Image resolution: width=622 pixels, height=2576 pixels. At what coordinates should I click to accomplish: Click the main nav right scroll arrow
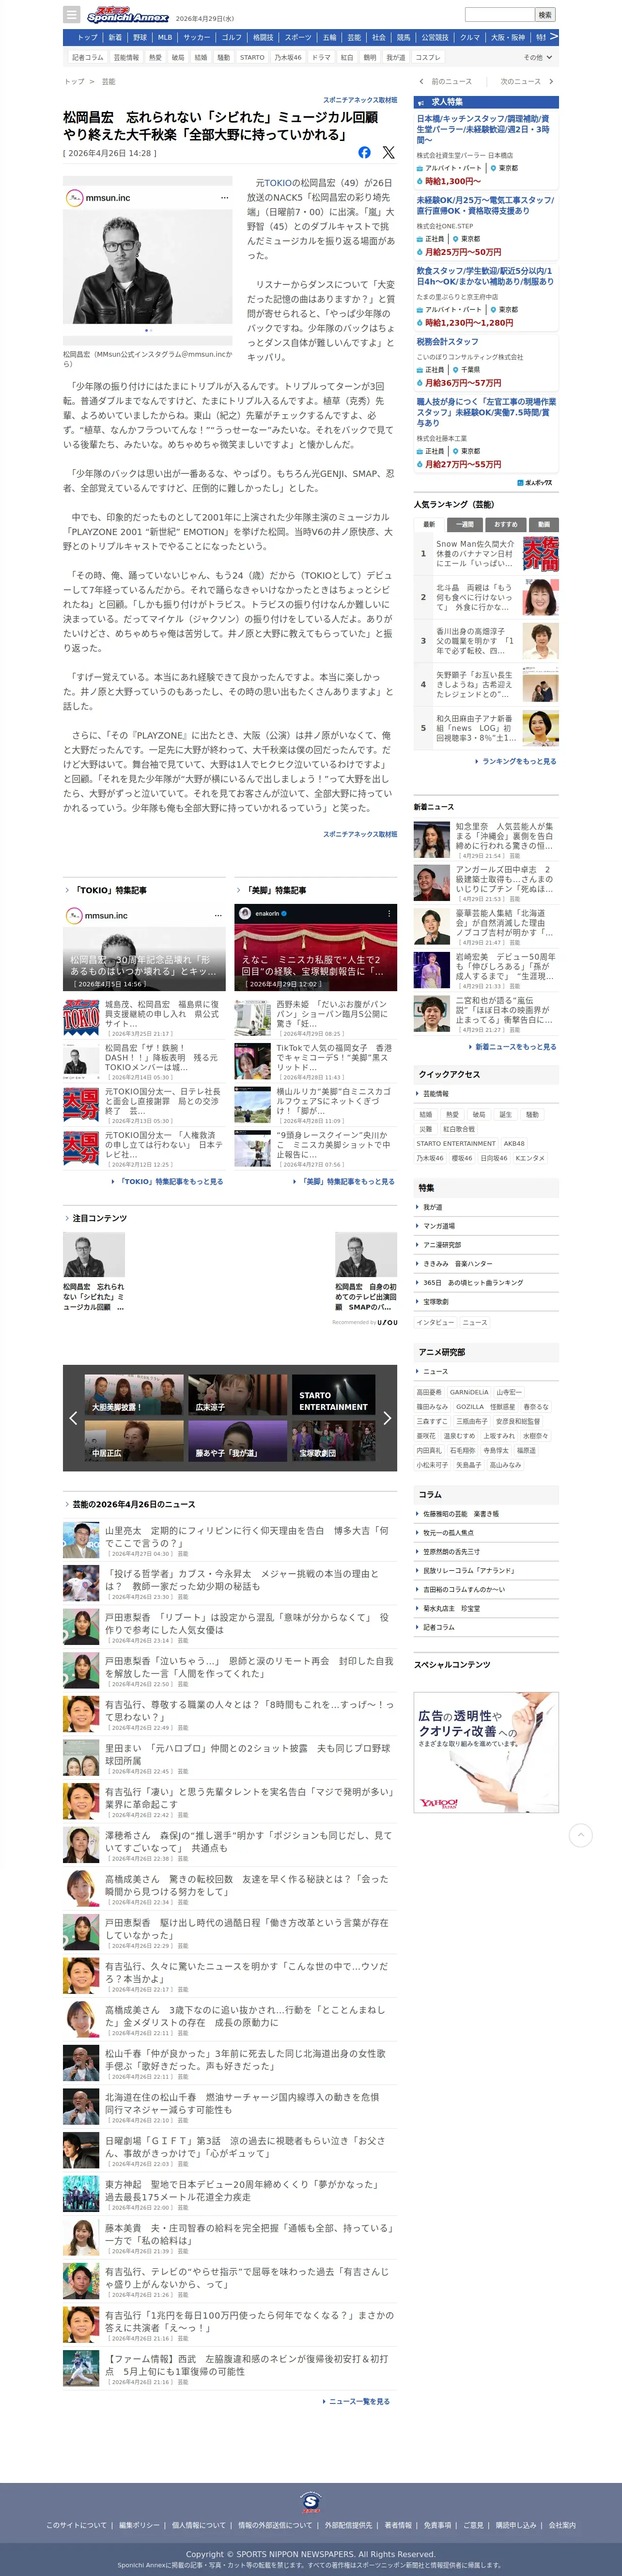click(x=553, y=37)
